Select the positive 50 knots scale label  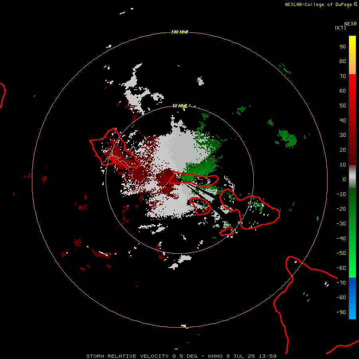[343, 106]
